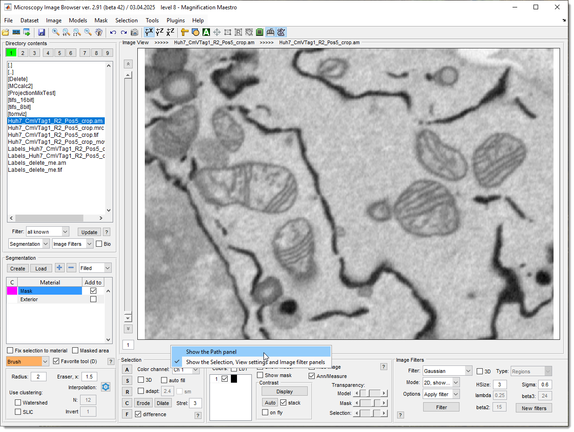Add a material with the plus icon
574x432 pixels.
[x=60, y=268]
